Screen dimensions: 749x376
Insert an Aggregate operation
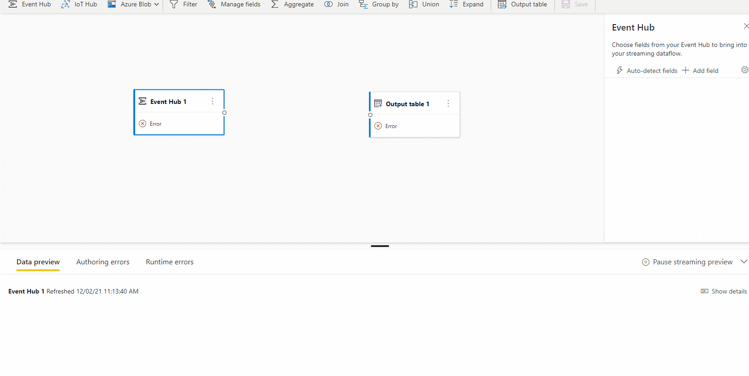[292, 5]
